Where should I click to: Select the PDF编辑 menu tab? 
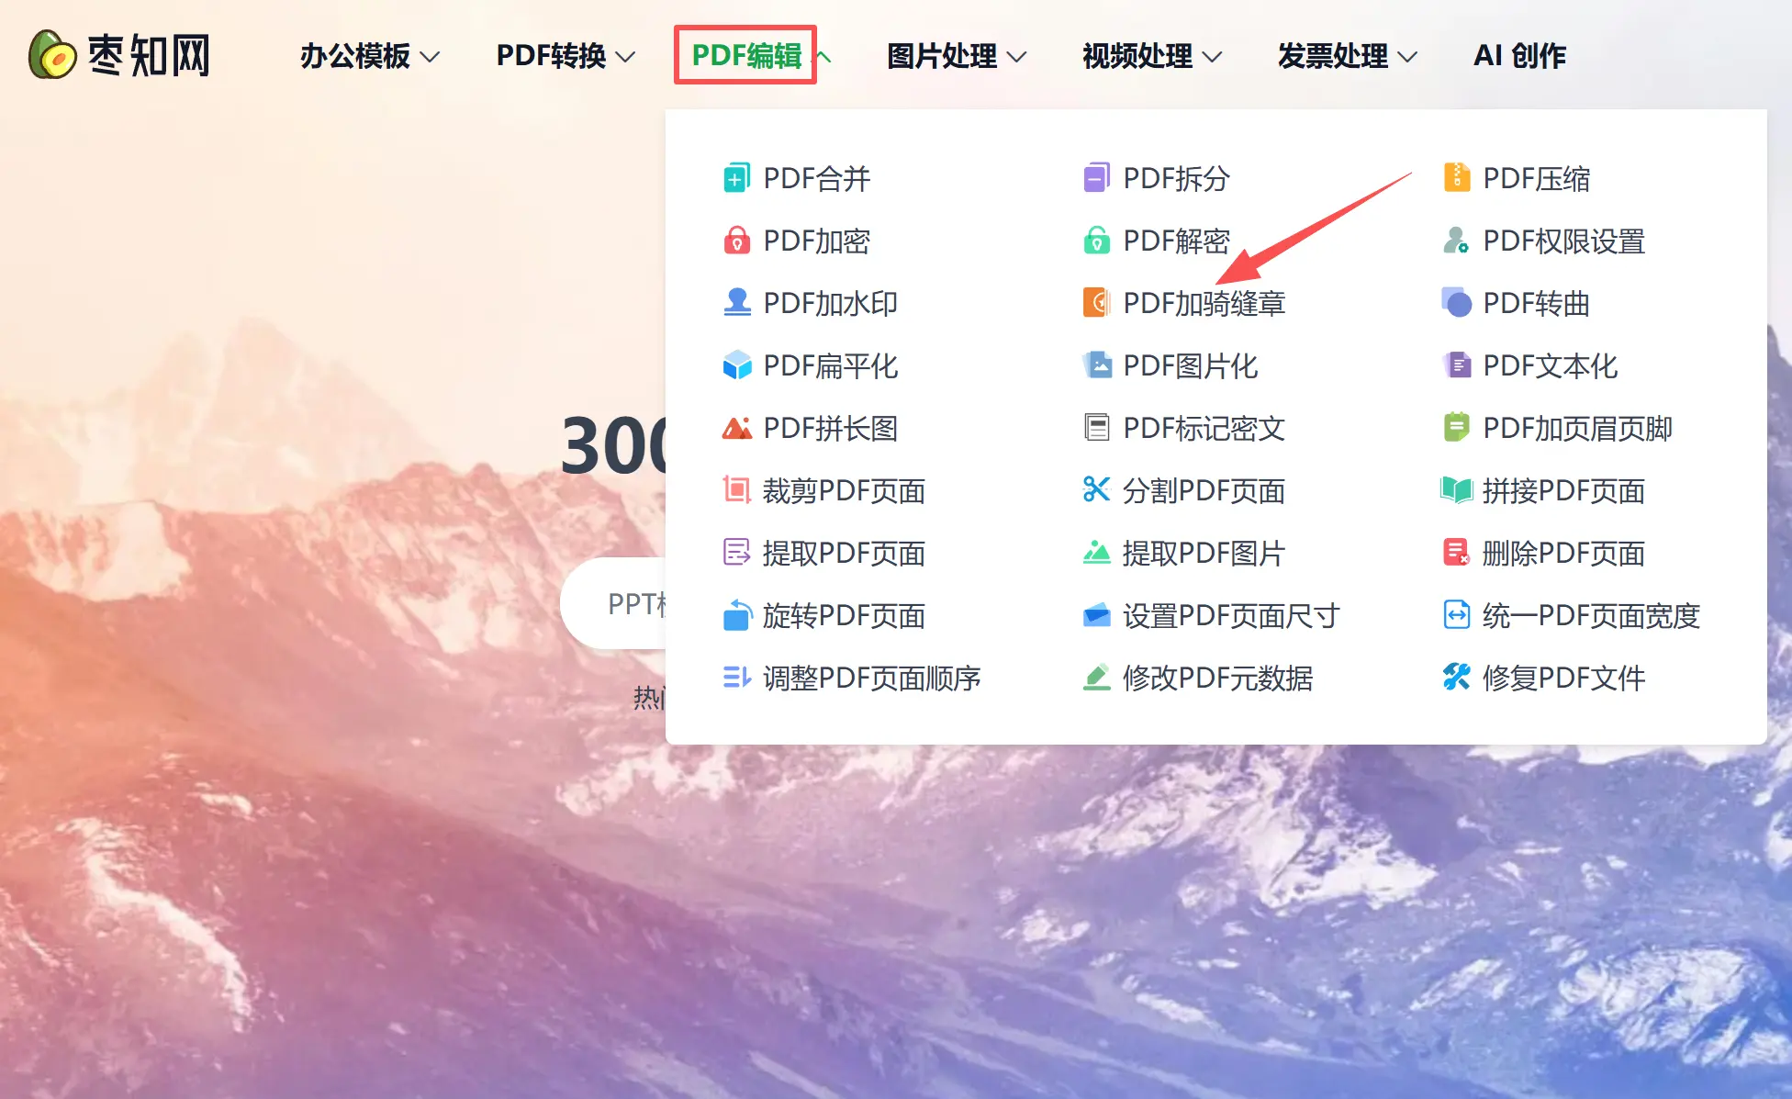coord(745,55)
